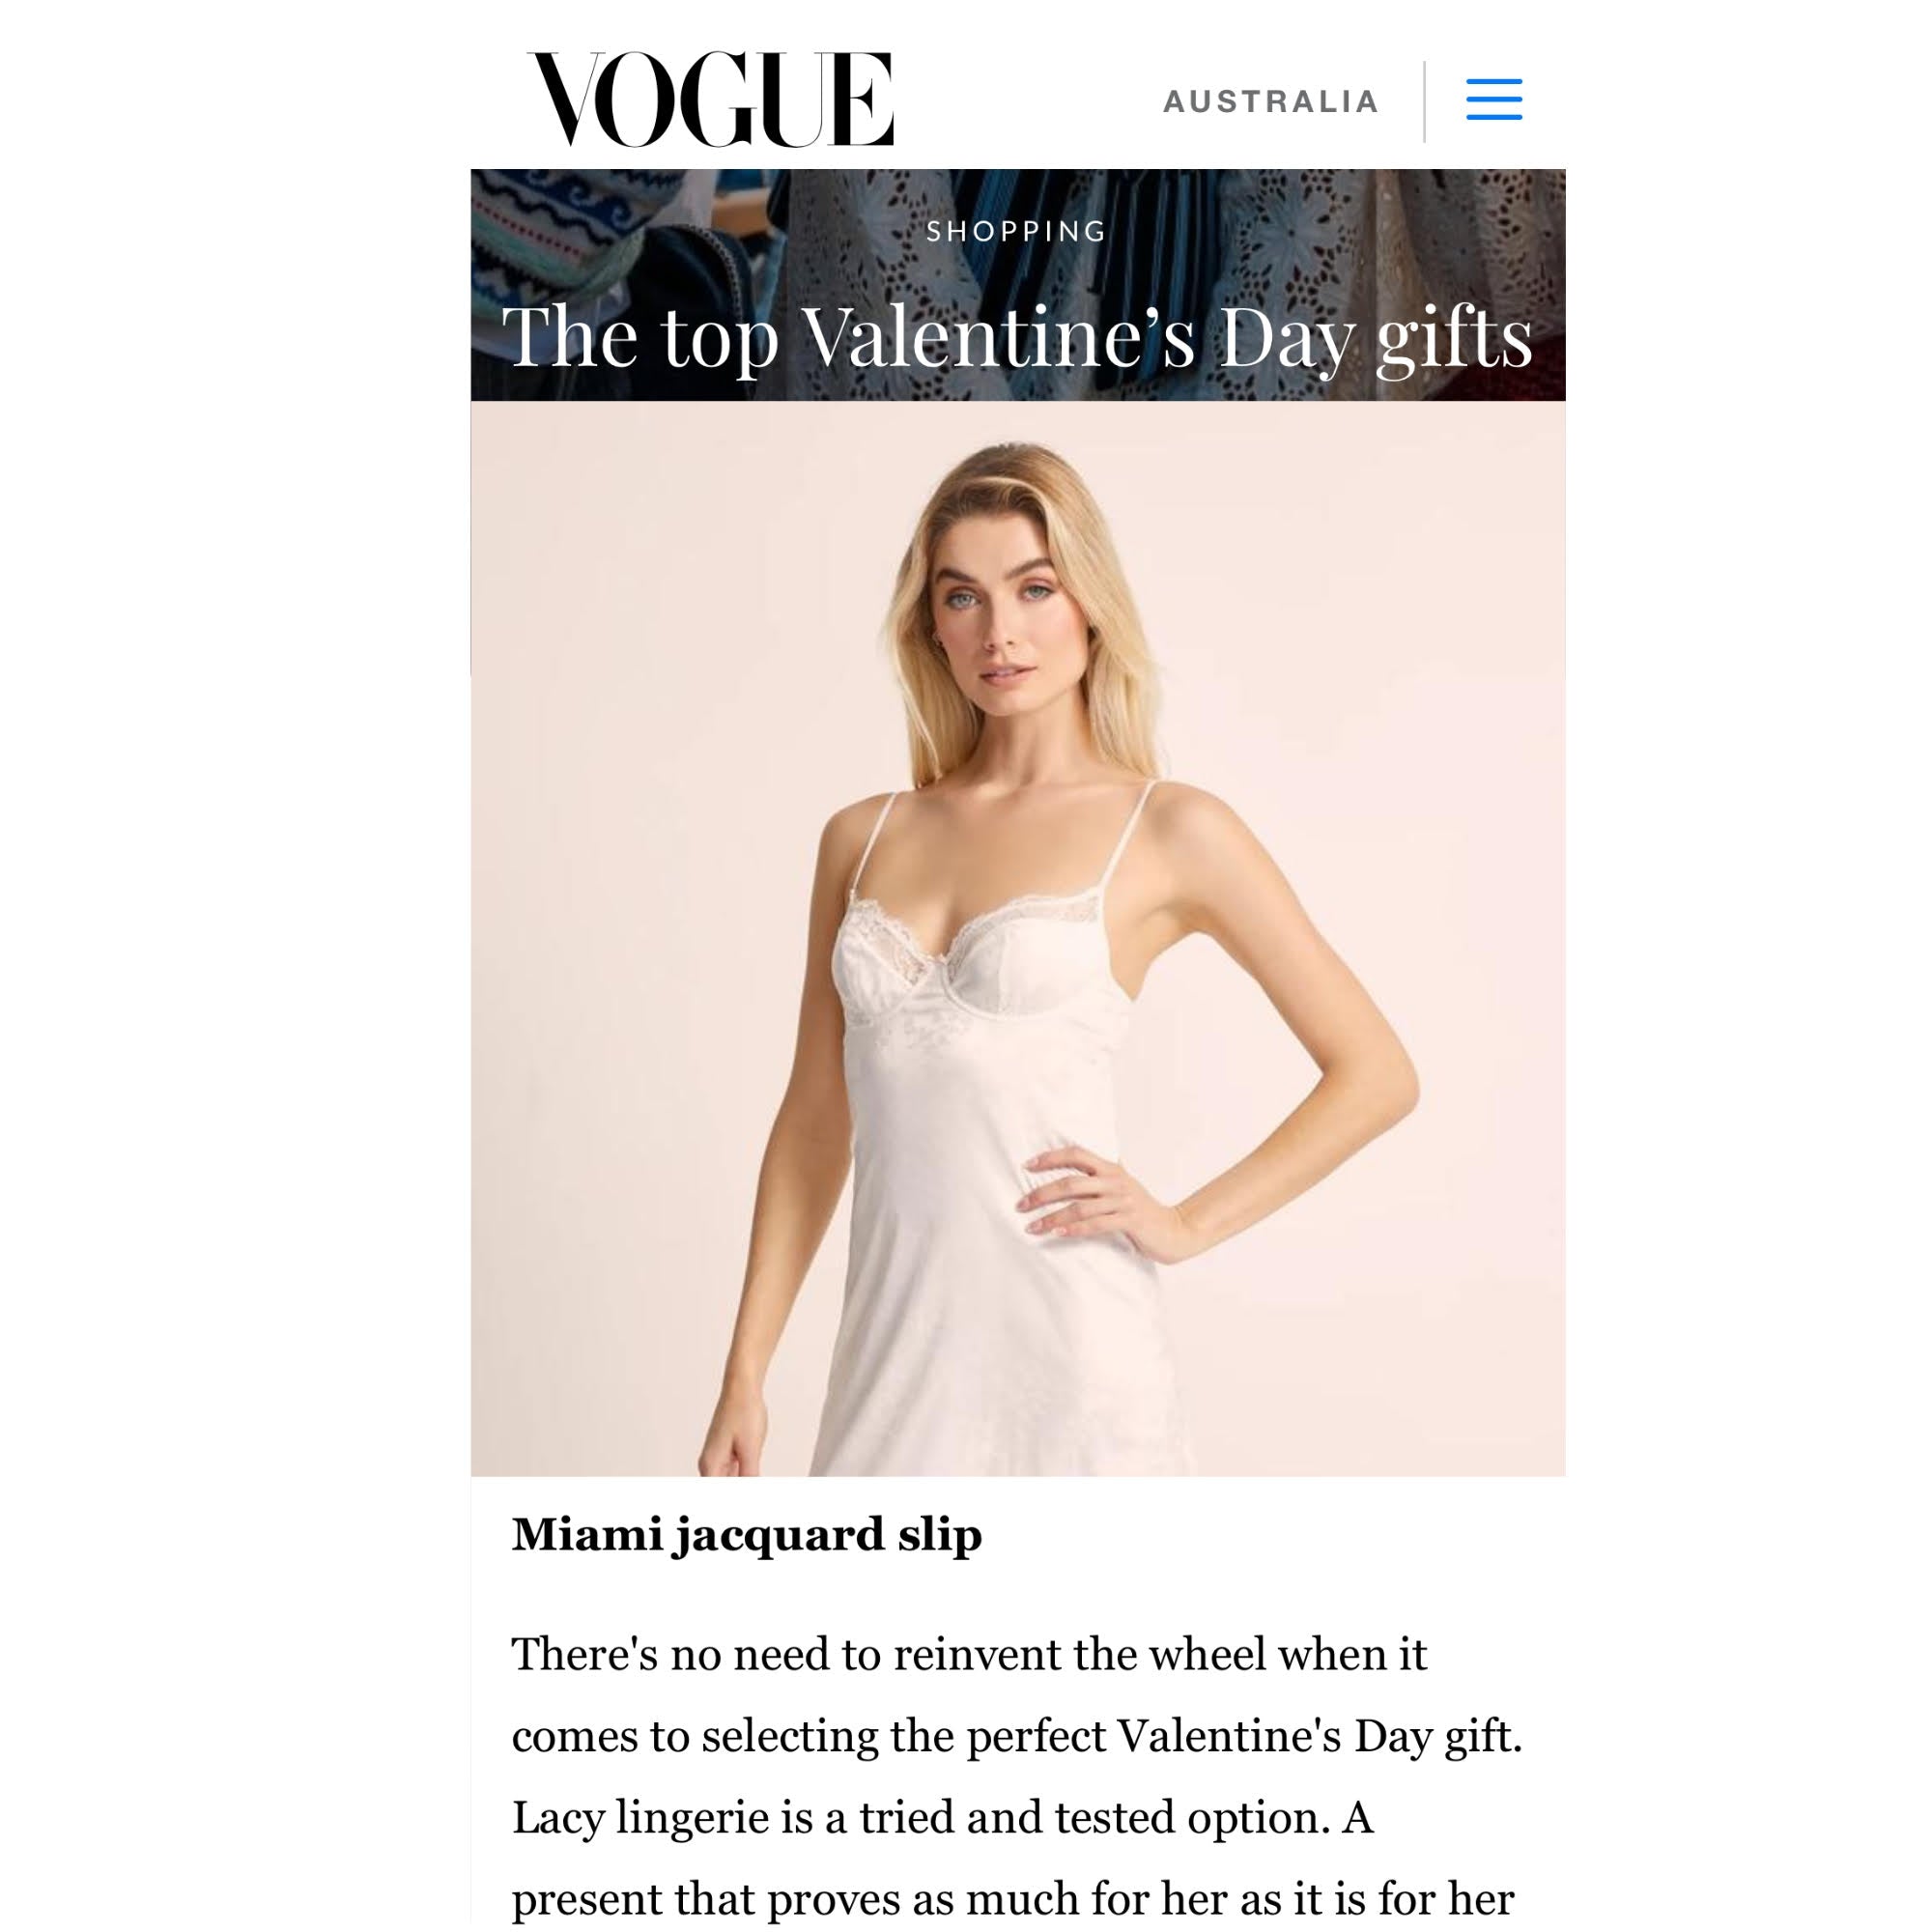Open the Miami jacquard slip title
This screenshot has width=1932, height=1932.
click(747, 1535)
